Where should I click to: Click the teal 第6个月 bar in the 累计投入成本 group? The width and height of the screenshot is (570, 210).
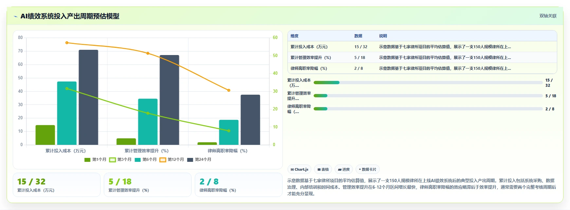click(x=67, y=113)
